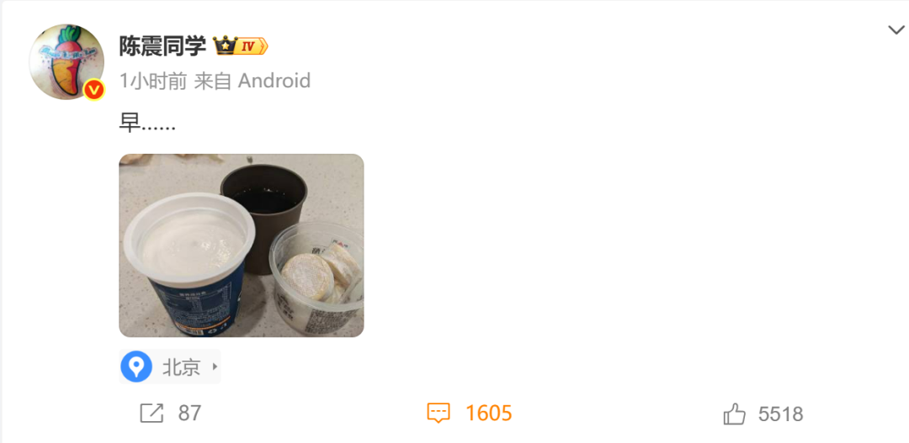Click the blue location pin icon
The width and height of the screenshot is (909, 443).
click(136, 367)
